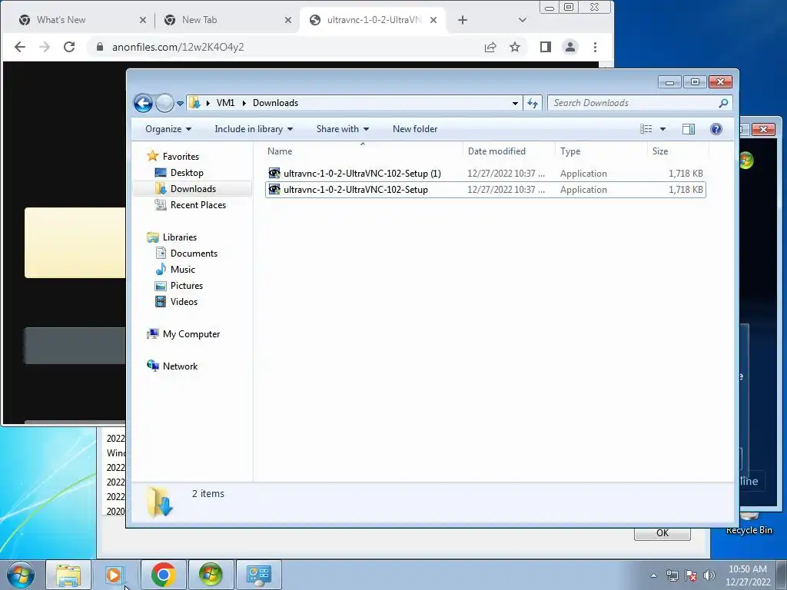This screenshot has height=590, width=787.
Task: Open Desktop in Favorites
Action: (187, 173)
